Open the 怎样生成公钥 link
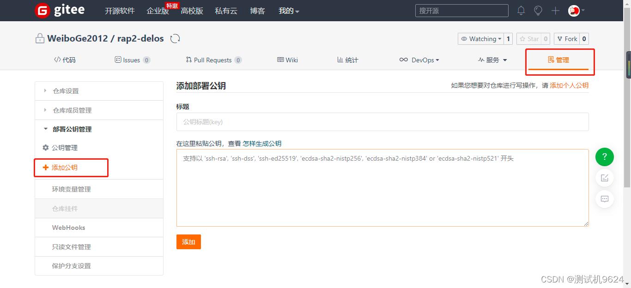631x288 pixels. click(262, 144)
